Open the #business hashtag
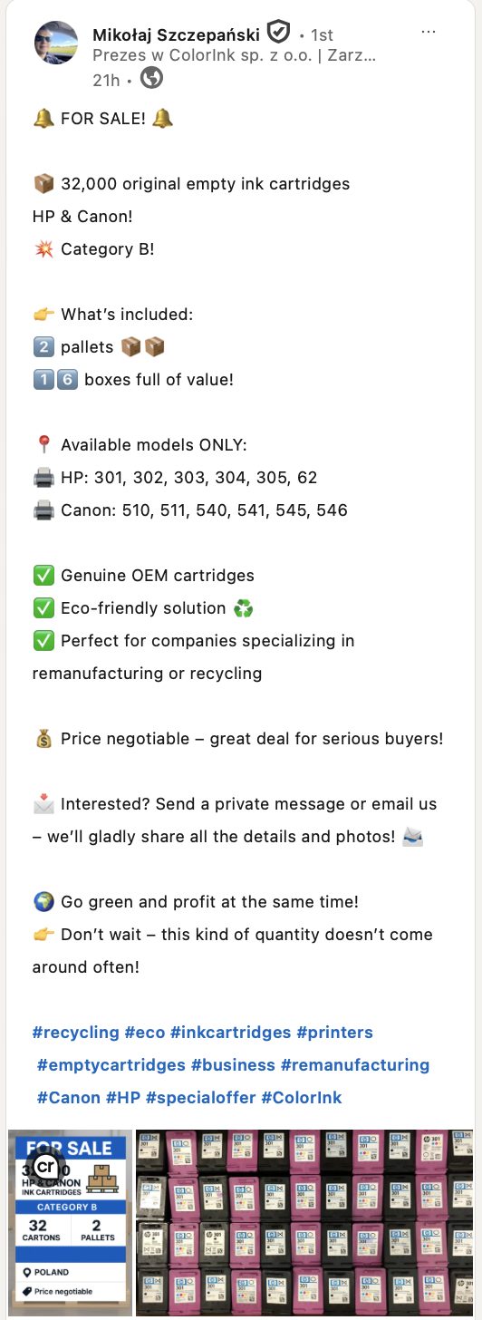This screenshot has height=1320, width=482. [233, 1064]
